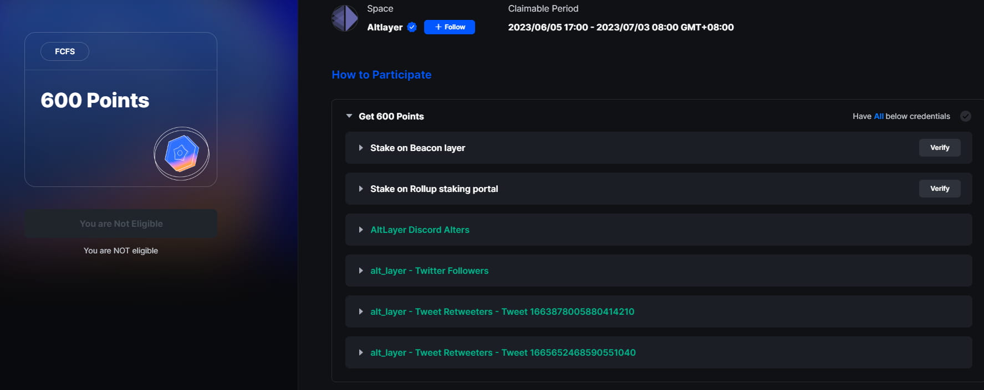Click the 600 Points card title
This screenshot has width=984, height=390.
point(95,100)
